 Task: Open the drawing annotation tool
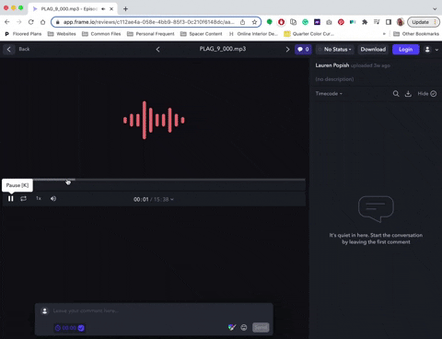(x=232, y=327)
